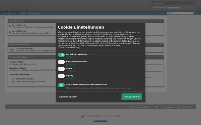Open the Registrieren tab
The width and height of the screenshot is (201, 125).
35,13
